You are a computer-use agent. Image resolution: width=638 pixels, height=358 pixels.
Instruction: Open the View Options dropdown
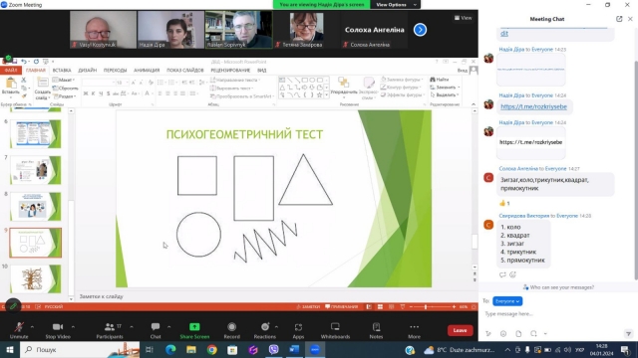[395, 4]
